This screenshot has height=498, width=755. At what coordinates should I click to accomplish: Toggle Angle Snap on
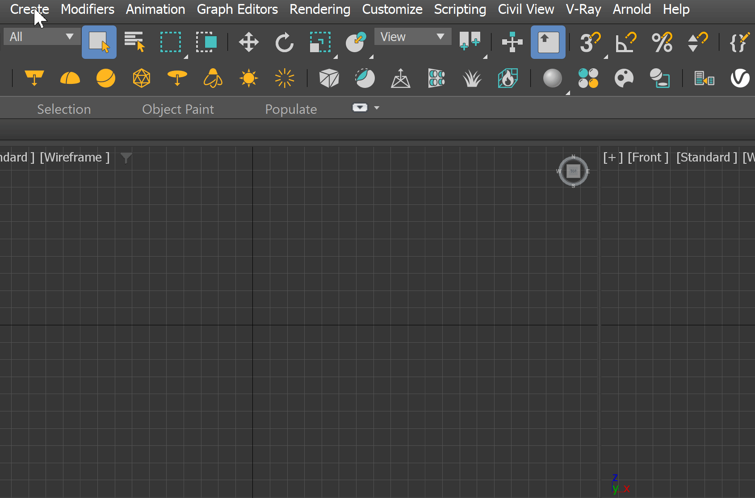click(x=625, y=42)
